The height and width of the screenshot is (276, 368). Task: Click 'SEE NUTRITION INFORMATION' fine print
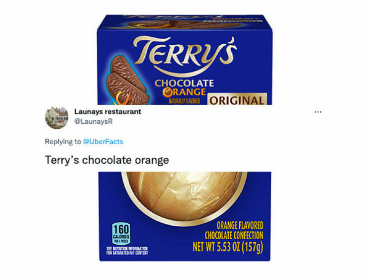pyautogui.click(x=127, y=249)
